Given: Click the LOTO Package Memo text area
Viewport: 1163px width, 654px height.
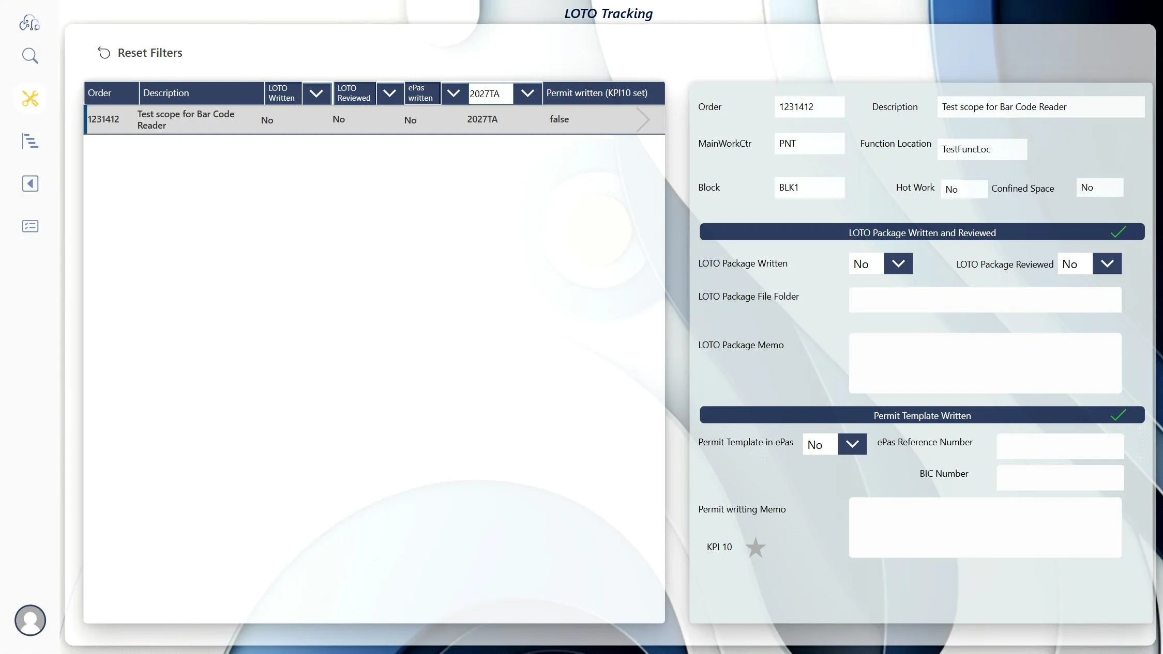Looking at the screenshot, I should click(985, 363).
